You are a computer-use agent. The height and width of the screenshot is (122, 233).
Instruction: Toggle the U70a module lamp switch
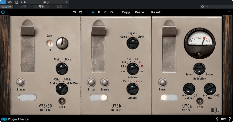169,98
